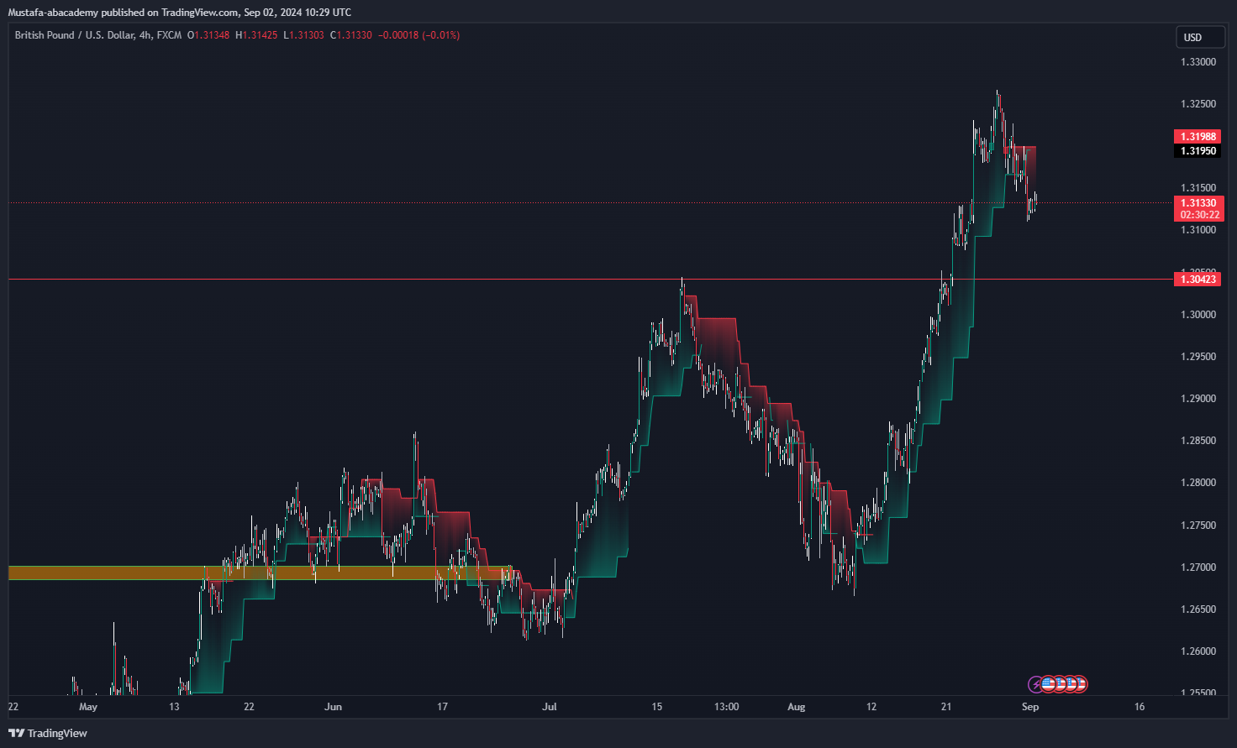
Task: Click the Jul date on time axis
Action: point(549,707)
